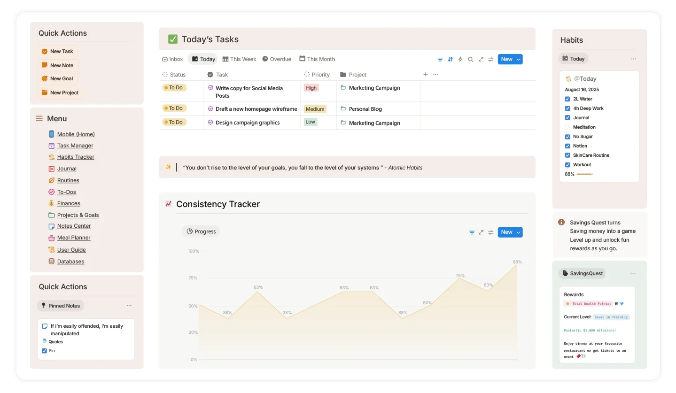Open the Habits Tracker menu link
Image resolution: width=676 pixels, height=393 pixels.
76,157
